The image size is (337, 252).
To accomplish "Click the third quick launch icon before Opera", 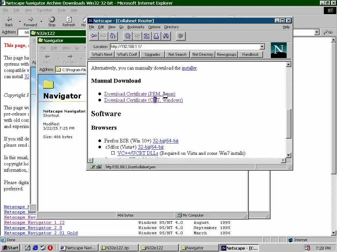I will click(x=43, y=248).
